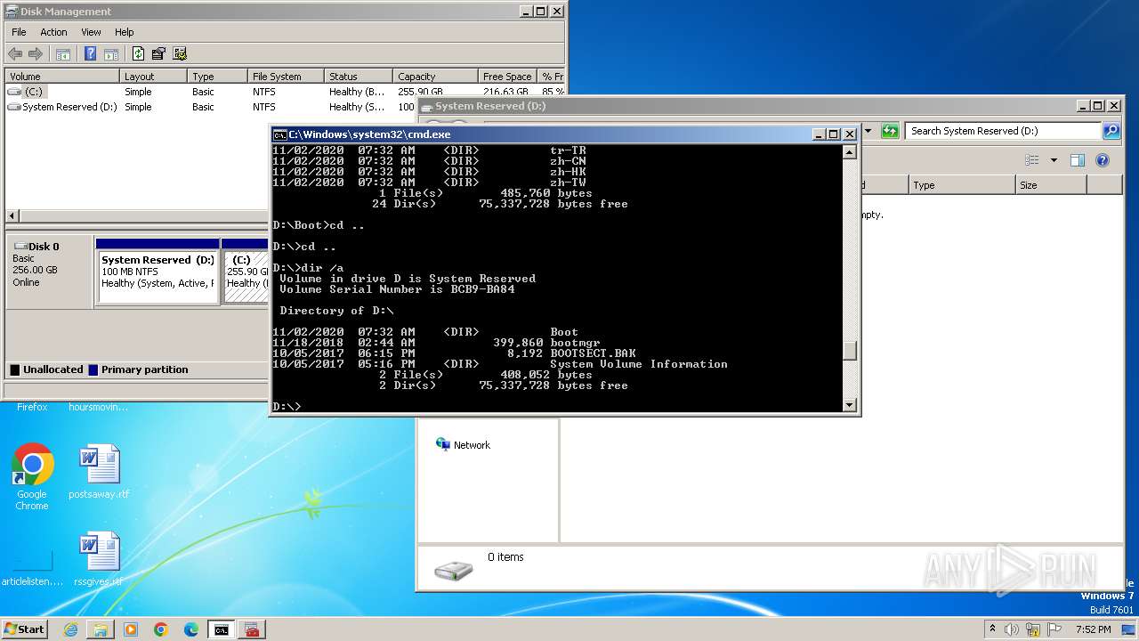The width and height of the screenshot is (1139, 641).
Task: Sort volumes by the Volume column header
Action: 62,77
